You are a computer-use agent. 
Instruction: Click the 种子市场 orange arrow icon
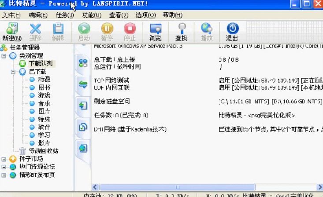point(13,159)
